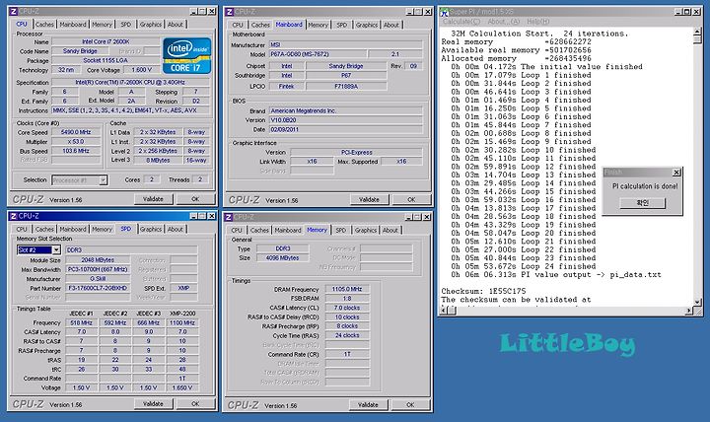
Task: Click the Super PI horizontal scrollbar left arrow
Action: (x=444, y=311)
